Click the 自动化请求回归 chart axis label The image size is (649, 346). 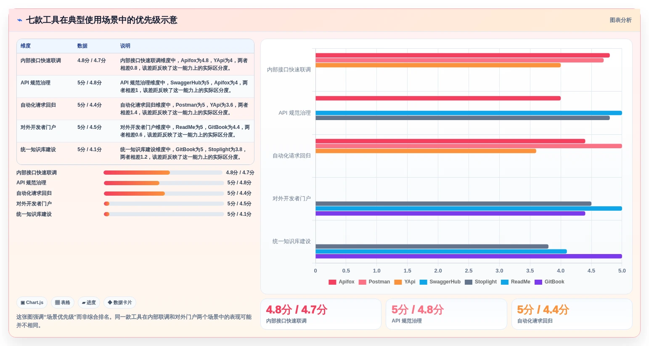[291, 156]
